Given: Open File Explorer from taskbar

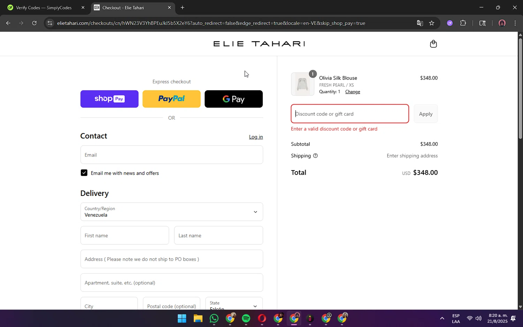Looking at the screenshot, I should (198, 318).
